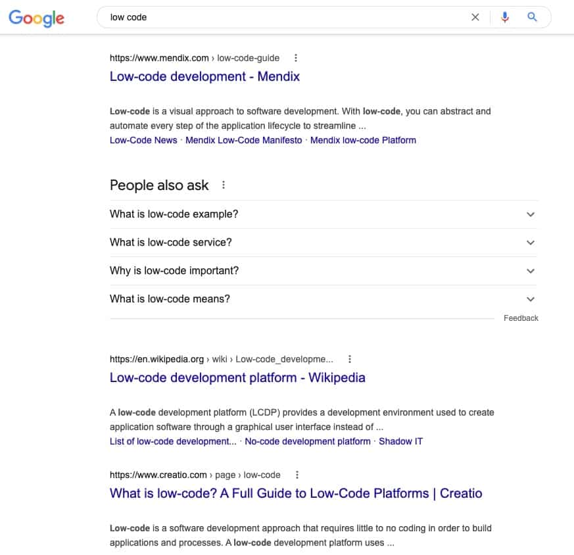The width and height of the screenshot is (574, 555).
Task: Focus the search field containing "low code"
Action: click(x=285, y=17)
